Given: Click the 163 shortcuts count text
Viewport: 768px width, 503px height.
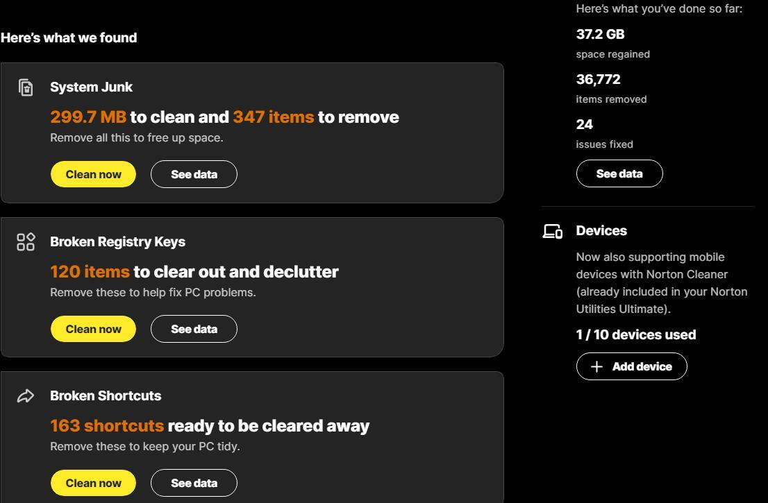Looking at the screenshot, I should tap(107, 425).
